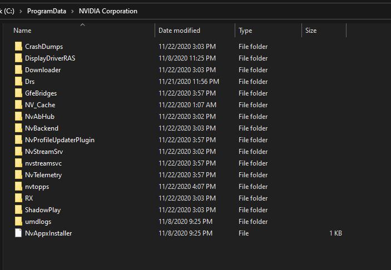Click the File folder type of umdlogs

253,222
